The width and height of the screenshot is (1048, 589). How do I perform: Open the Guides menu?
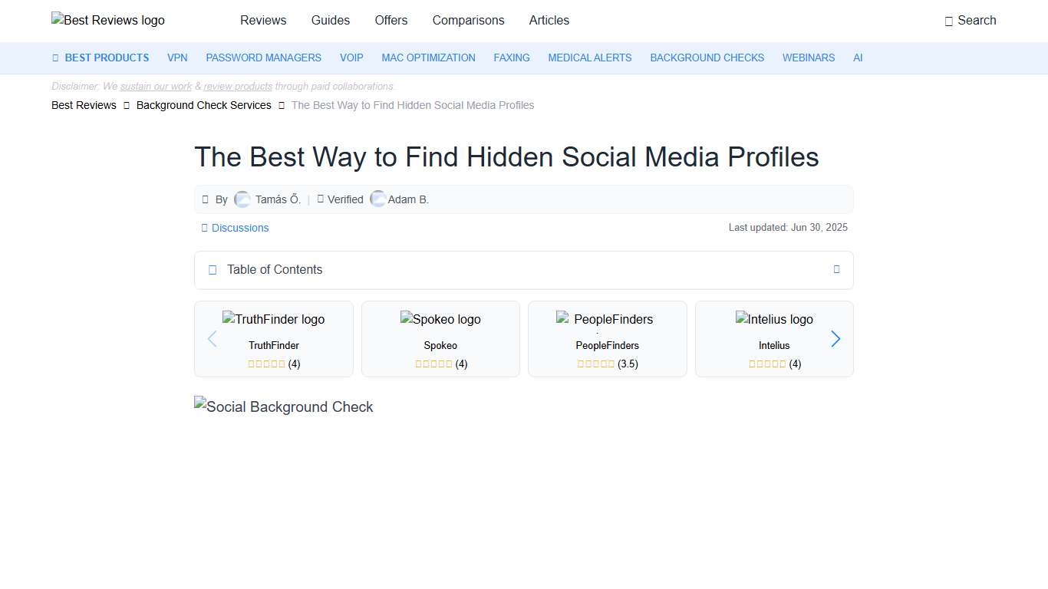coord(331,21)
